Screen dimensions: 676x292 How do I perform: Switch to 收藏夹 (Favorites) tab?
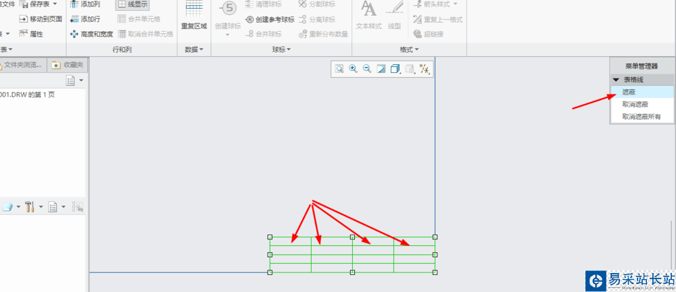pyautogui.click(x=67, y=65)
